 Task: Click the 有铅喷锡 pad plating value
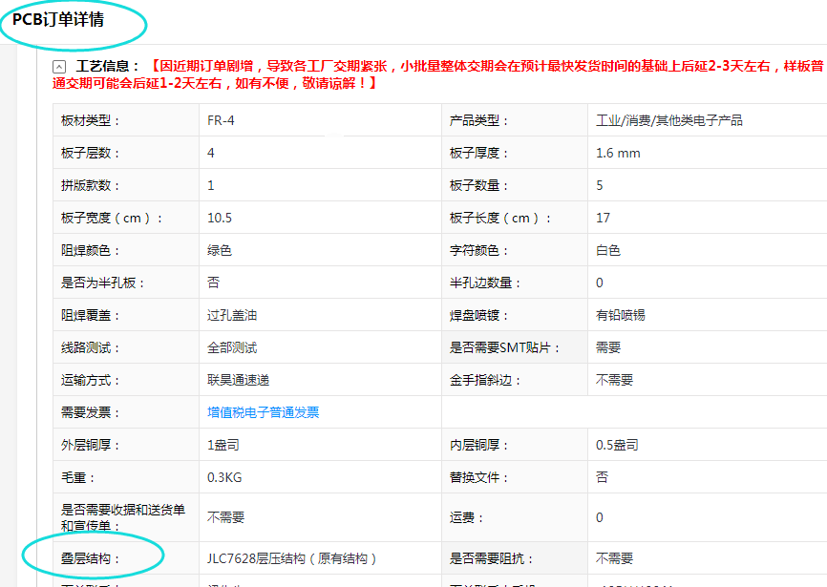pyautogui.click(x=620, y=315)
